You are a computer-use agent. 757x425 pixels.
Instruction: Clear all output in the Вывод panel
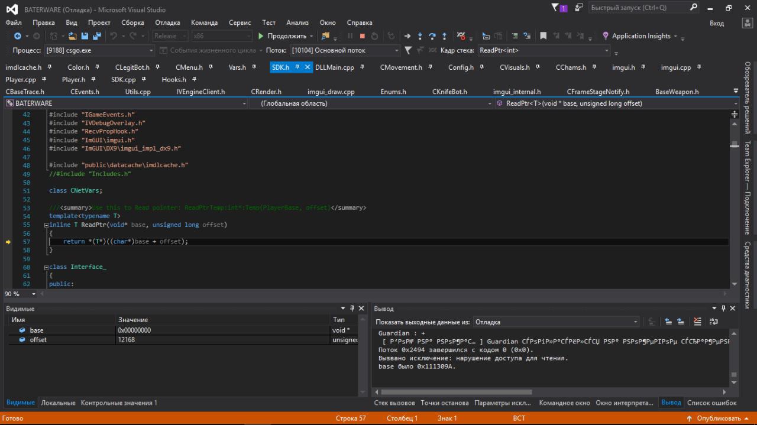tap(697, 322)
